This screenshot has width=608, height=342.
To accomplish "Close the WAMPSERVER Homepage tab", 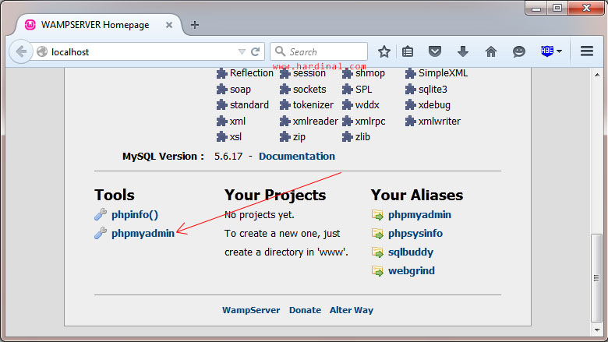I will click(169, 25).
